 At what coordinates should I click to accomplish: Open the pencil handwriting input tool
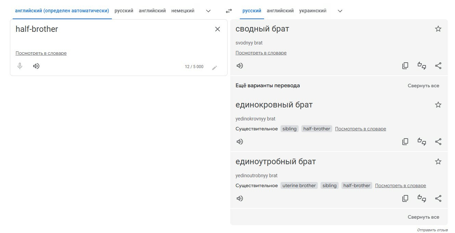214,67
